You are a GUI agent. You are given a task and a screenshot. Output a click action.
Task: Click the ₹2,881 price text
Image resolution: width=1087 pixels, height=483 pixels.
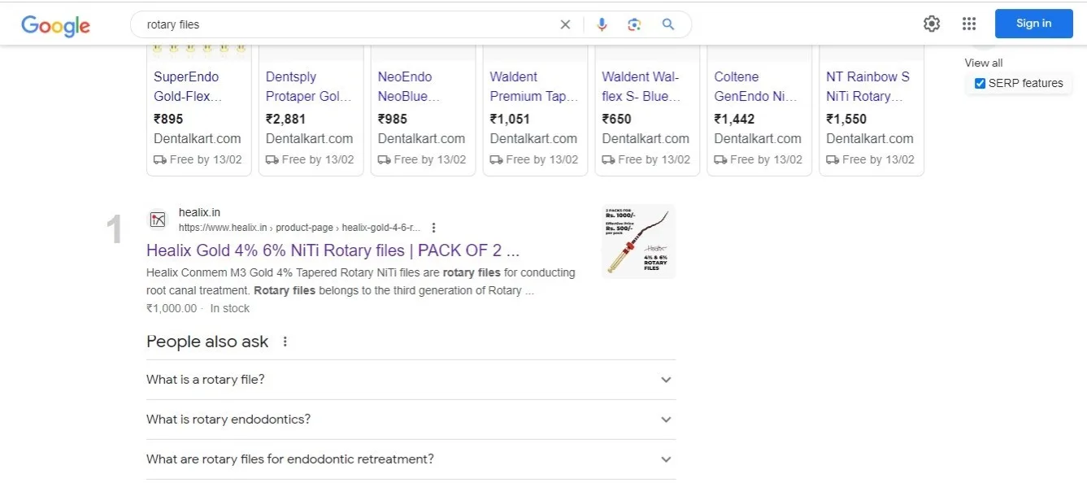[x=285, y=119]
